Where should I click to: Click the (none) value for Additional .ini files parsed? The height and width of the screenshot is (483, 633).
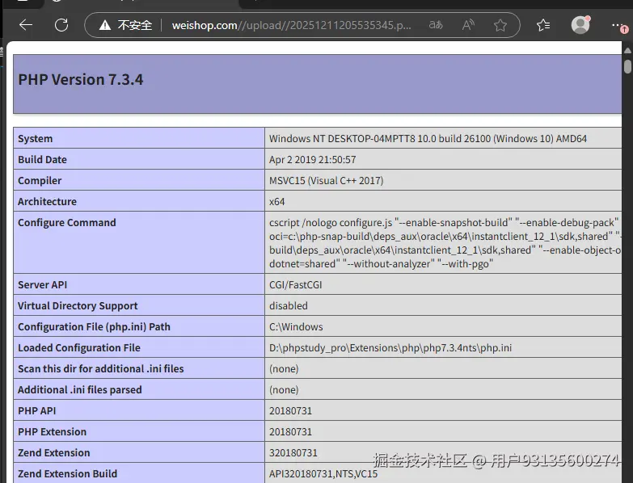pyautogui.click(x=284, y=389)
